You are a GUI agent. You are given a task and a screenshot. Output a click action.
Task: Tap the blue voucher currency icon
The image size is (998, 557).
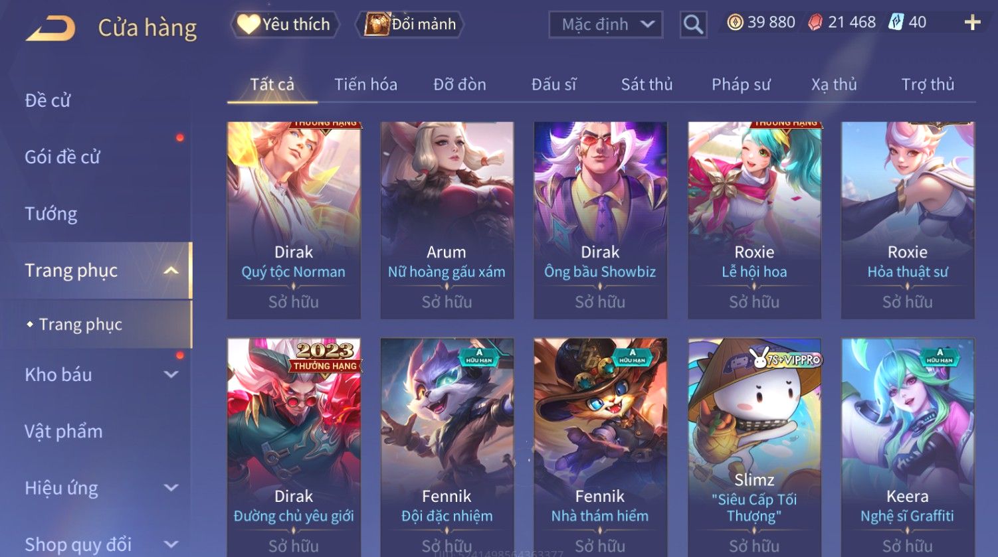tap(896, 23)
